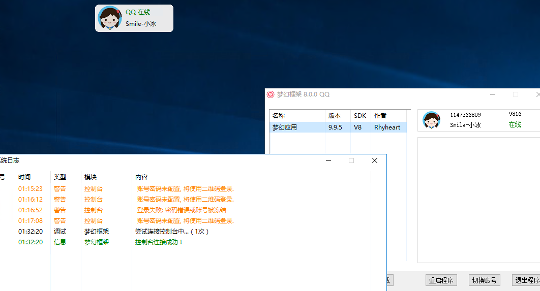Viewport: 540px width, 291px height.
Task: Minimize the system log window
Action: click(x=328, y=160)
